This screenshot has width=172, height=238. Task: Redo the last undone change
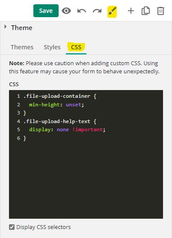pos(97,11)
